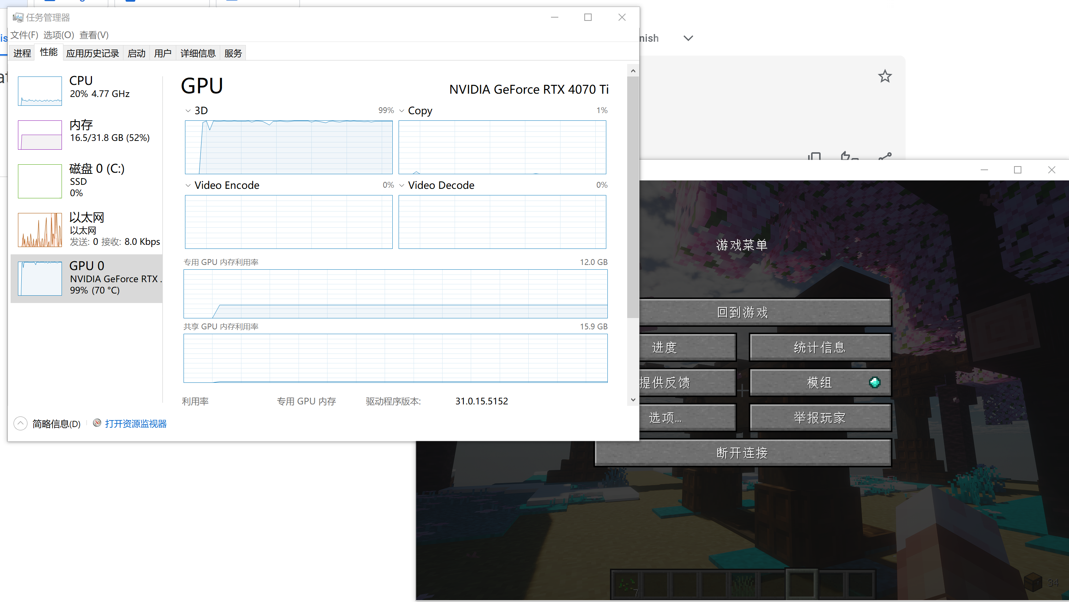Click the 模组 button in the game menu
This screenshot has height=602, width=1069.
point(820,382)
